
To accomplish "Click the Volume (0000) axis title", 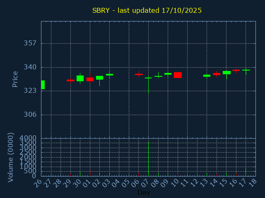I will (11, 157).
